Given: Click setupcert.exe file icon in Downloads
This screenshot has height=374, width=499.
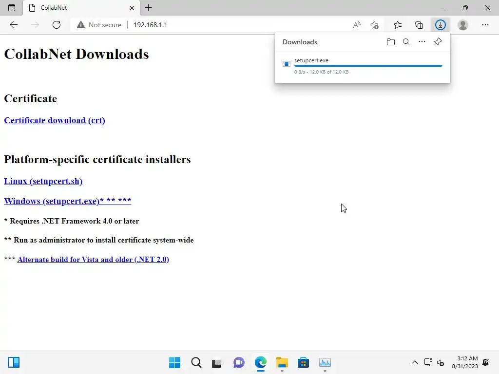Looking at the screenshot, I should (287, 64).
